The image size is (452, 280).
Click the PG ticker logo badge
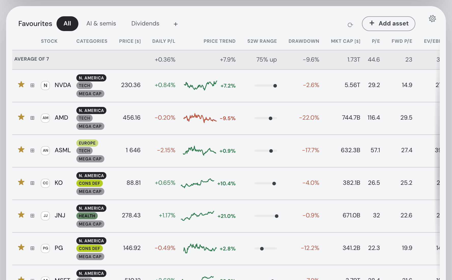45,248
